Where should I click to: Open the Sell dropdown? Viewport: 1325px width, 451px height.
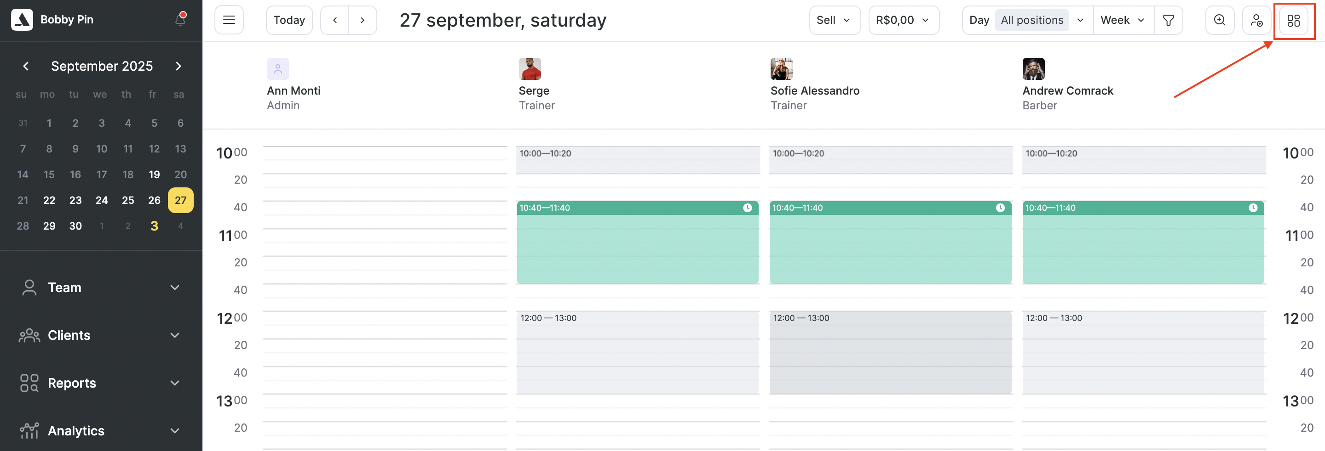(x=834, y=20)
